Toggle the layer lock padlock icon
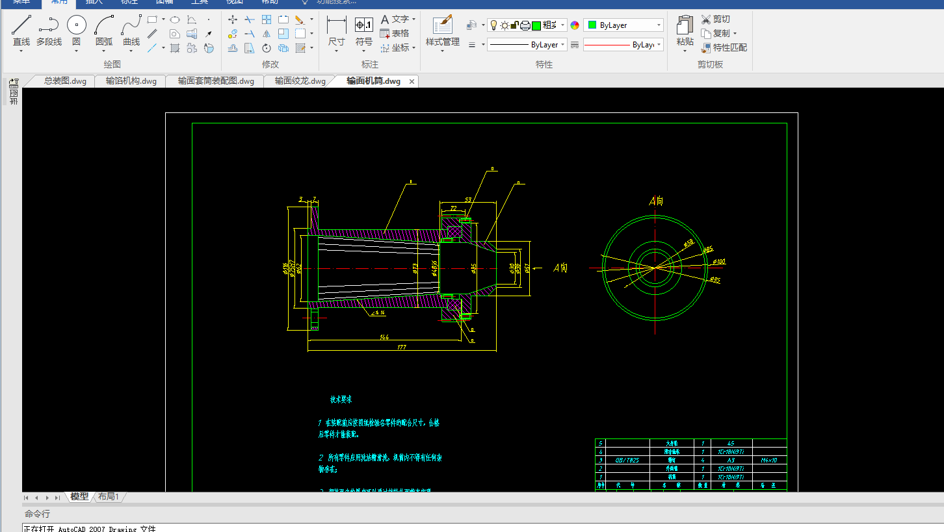 click(x=514, y=25)
